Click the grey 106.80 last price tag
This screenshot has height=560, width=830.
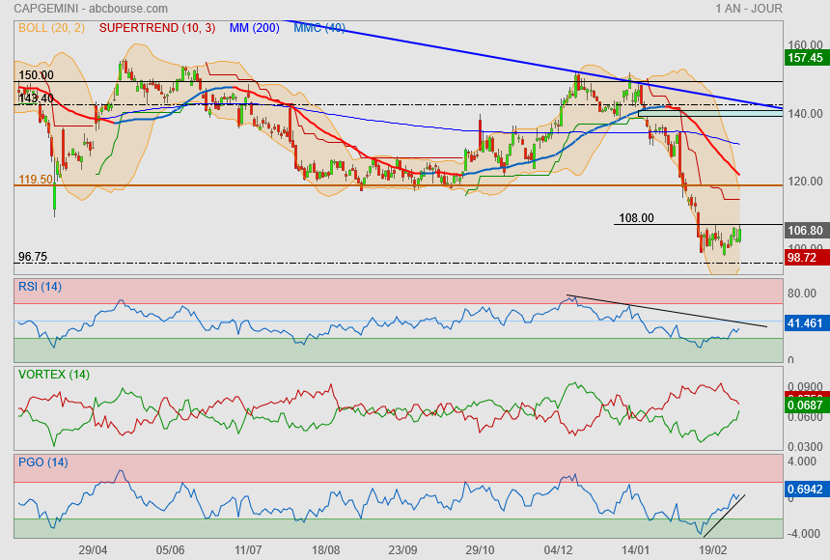point(804,231)
